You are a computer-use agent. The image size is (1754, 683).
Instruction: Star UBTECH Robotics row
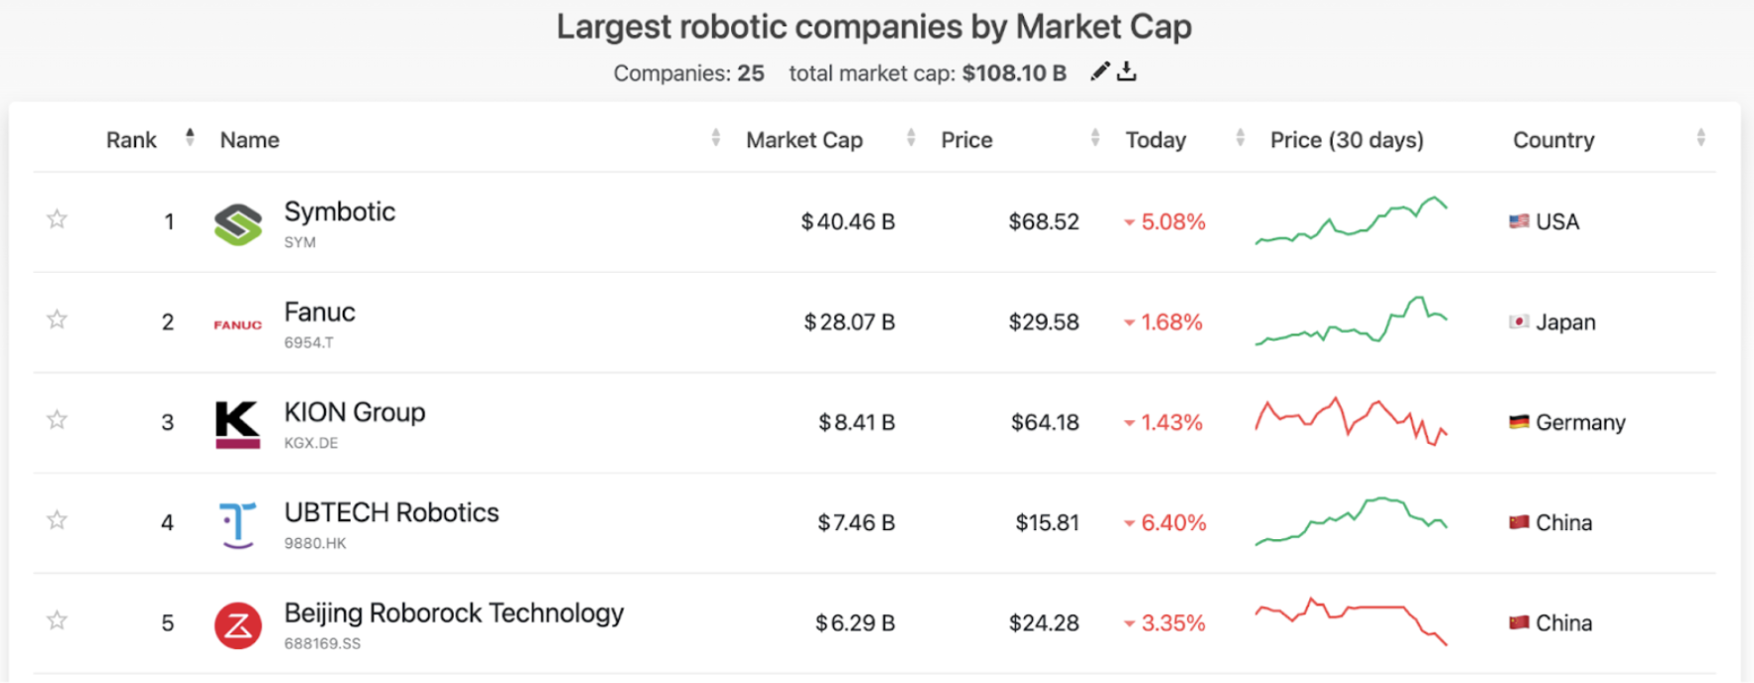tap(57, 520)
